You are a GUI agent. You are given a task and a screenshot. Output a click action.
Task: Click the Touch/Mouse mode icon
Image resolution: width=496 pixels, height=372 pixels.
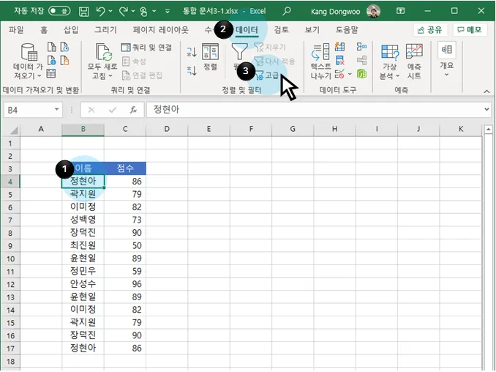(143, 12)
